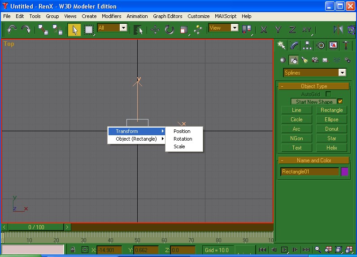Open the Modify panel tab
This screenshot has width=357, height=257.
click(294, 45)
